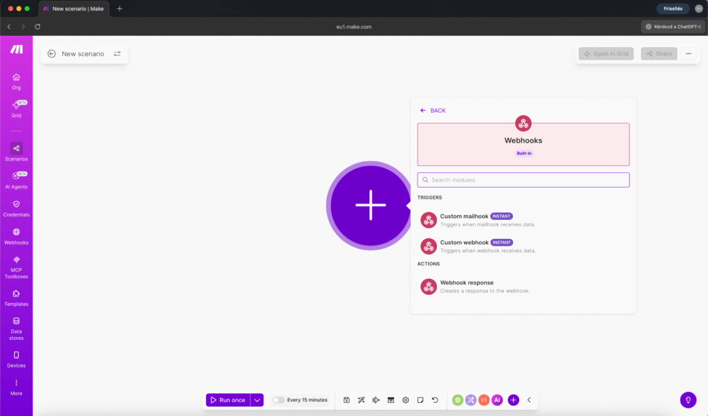708x416 pixels.
Task: Select the Custom webhook trigger
Action: [x=465, y=245]
